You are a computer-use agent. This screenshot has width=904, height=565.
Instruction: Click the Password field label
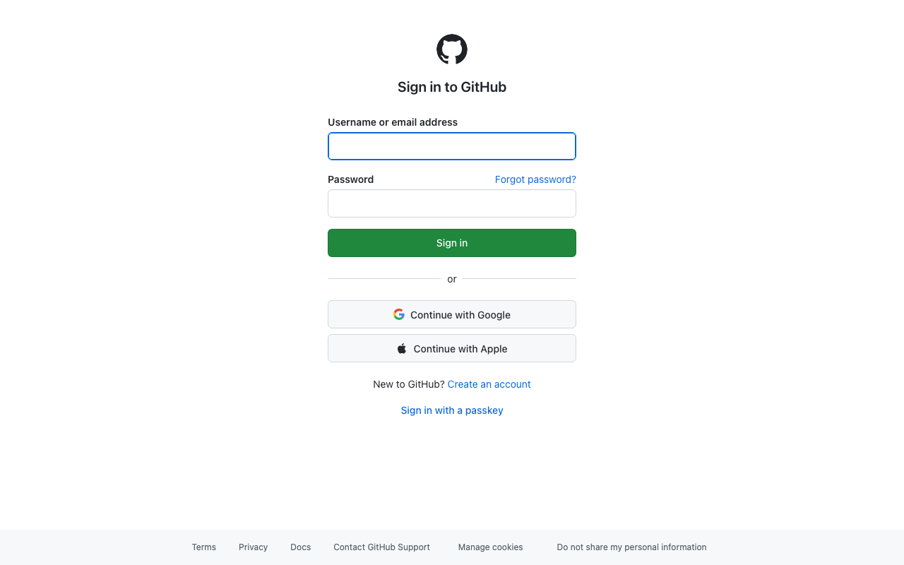coord(350,179)
